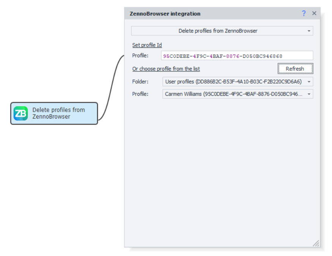The width and height of the screenshot is (332, 256).
Task: Click Or choose profile from the list
Action: 166,69
